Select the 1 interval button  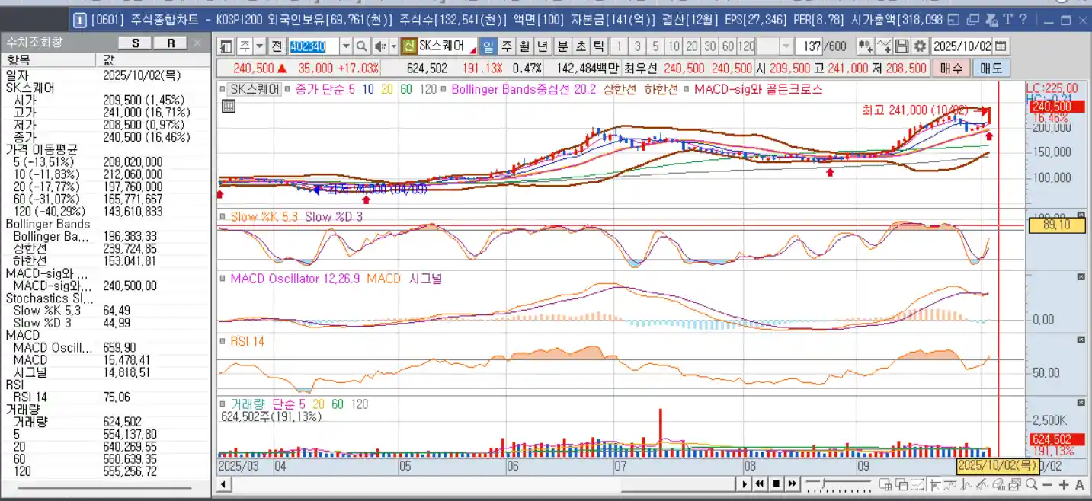(619, 46)
